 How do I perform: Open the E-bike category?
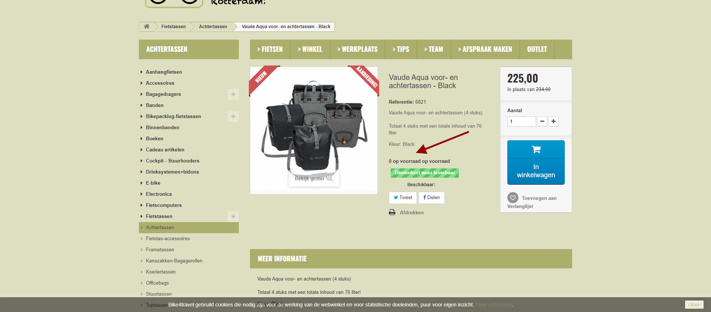[x=153, y=183]
